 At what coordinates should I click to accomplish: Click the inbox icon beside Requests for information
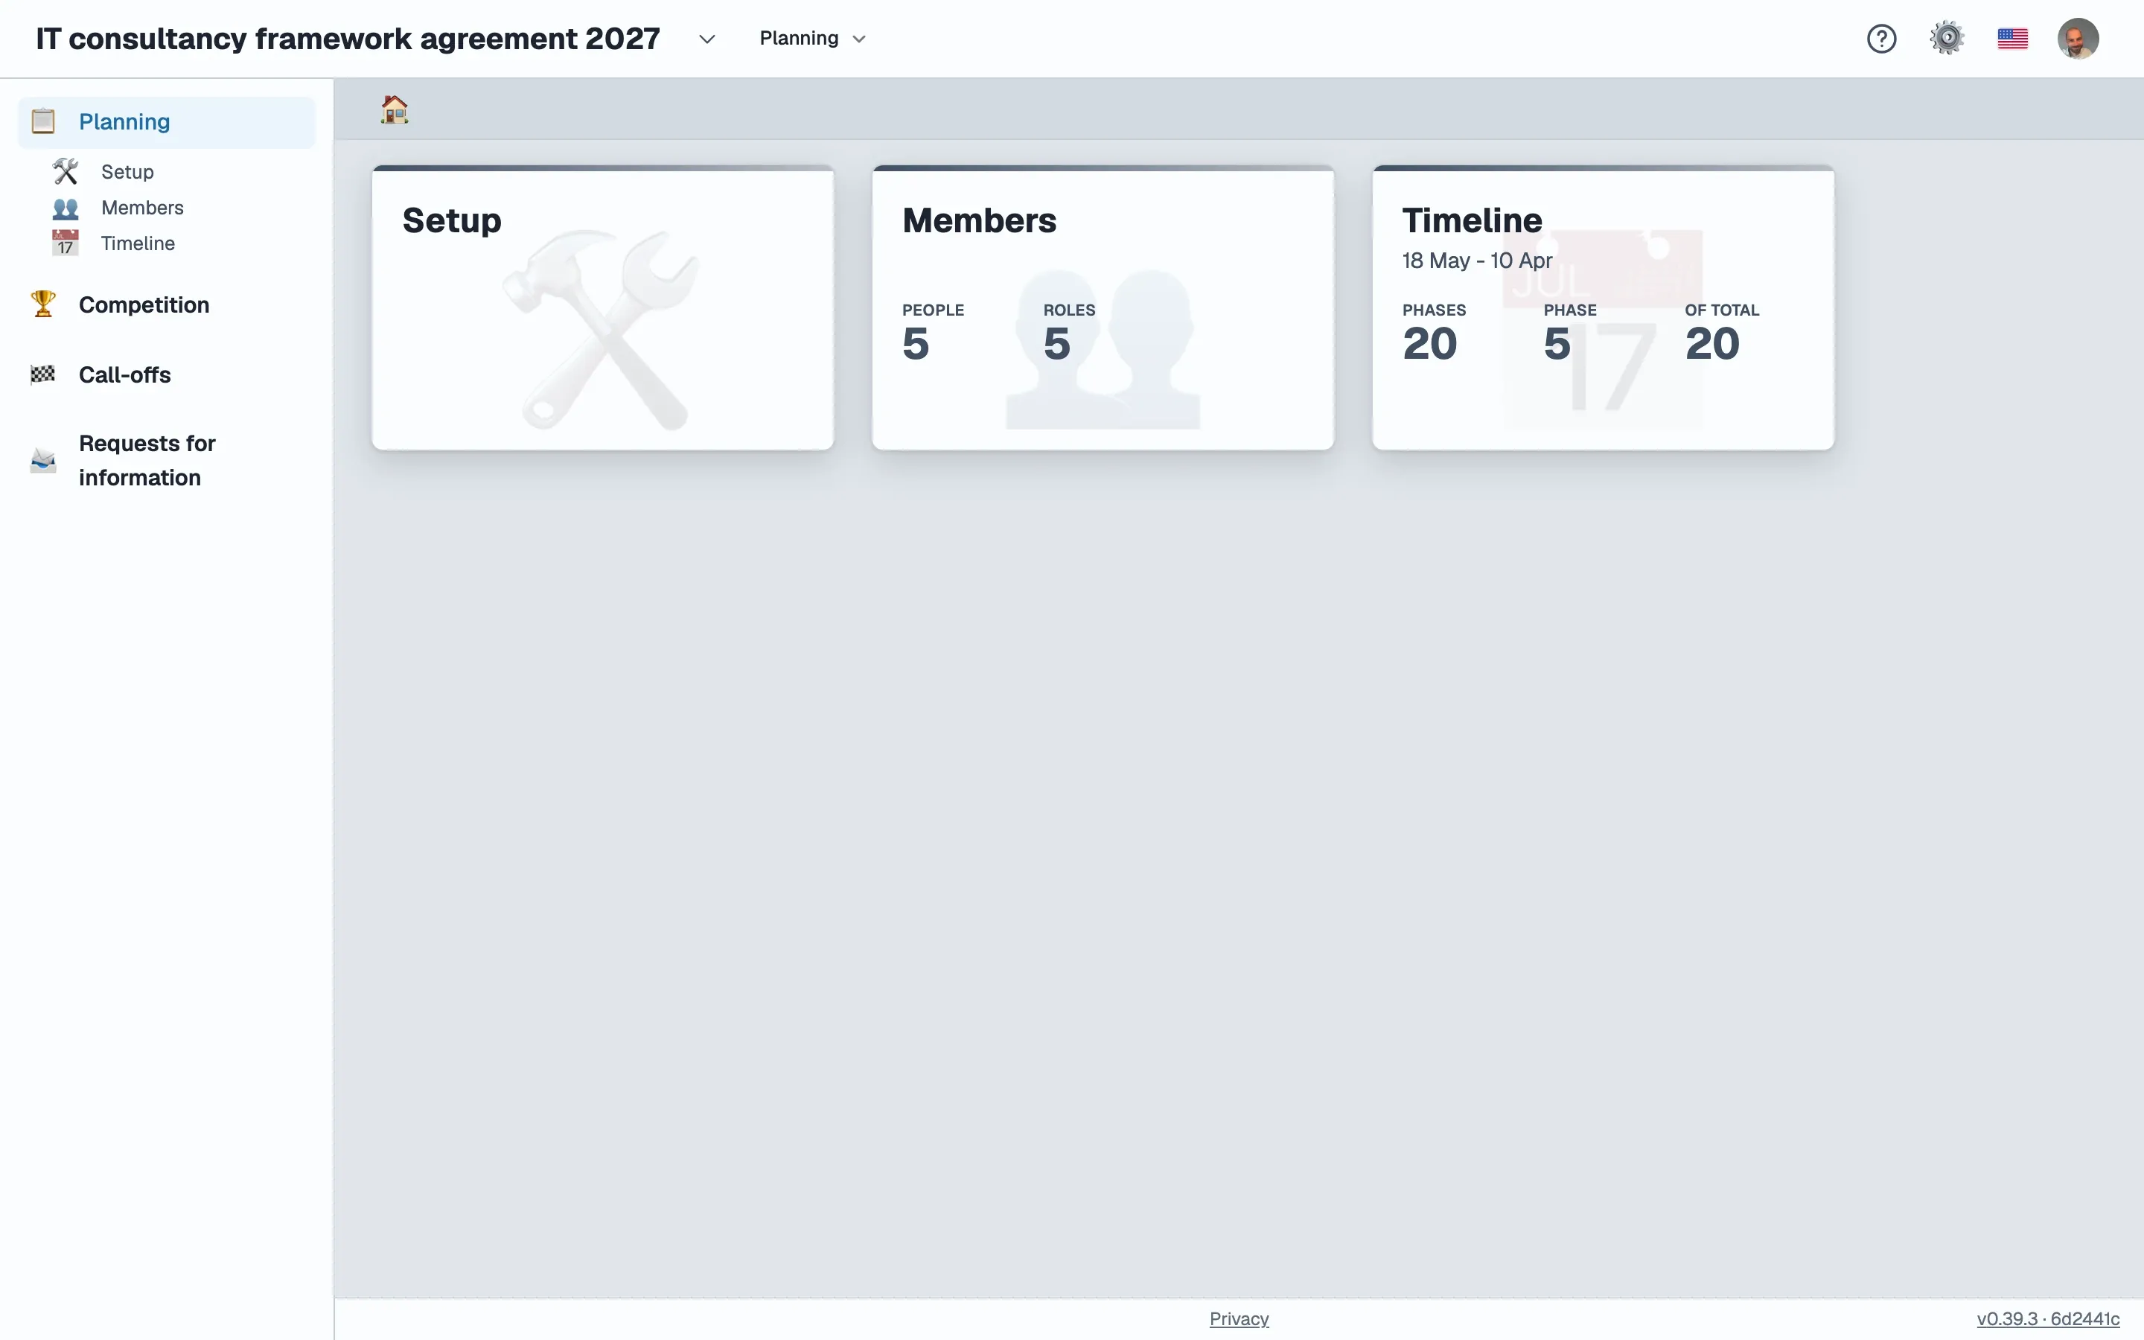click(42, 460)
